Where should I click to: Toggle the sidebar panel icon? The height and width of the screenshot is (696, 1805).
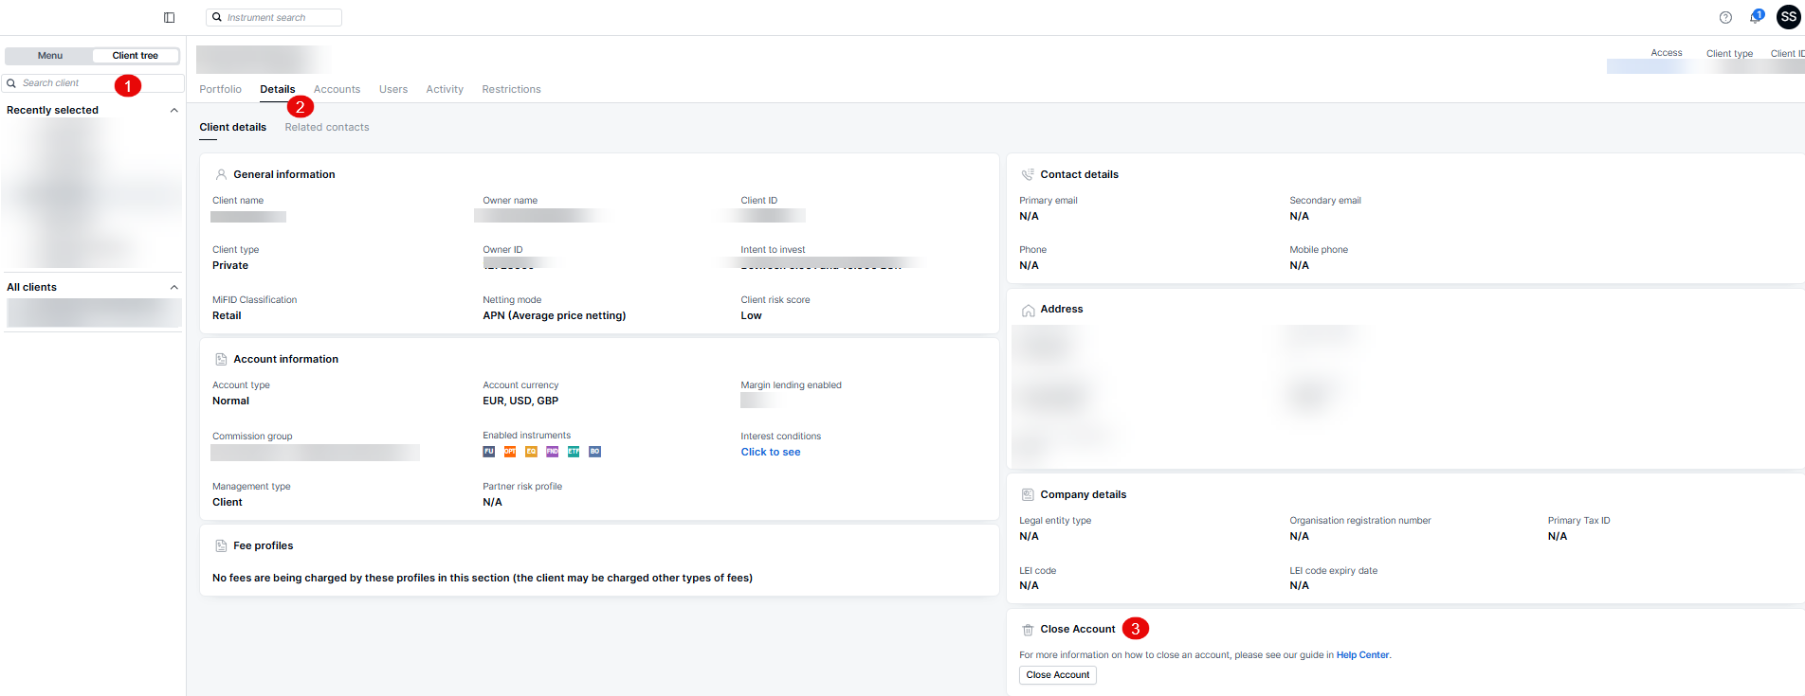169,17
